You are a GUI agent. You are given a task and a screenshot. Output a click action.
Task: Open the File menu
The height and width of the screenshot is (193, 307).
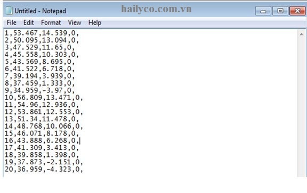coord(11,23)
